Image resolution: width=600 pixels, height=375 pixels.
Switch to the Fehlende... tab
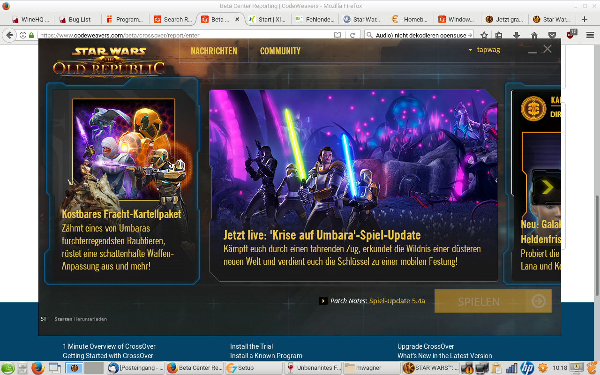pyautogui.click(x=315, y=19)
